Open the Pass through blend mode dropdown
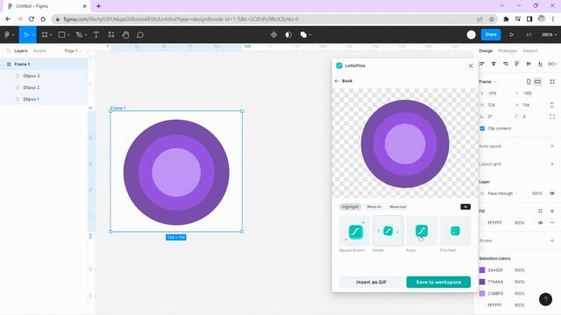561x315 pixels. tap(502, 193)
